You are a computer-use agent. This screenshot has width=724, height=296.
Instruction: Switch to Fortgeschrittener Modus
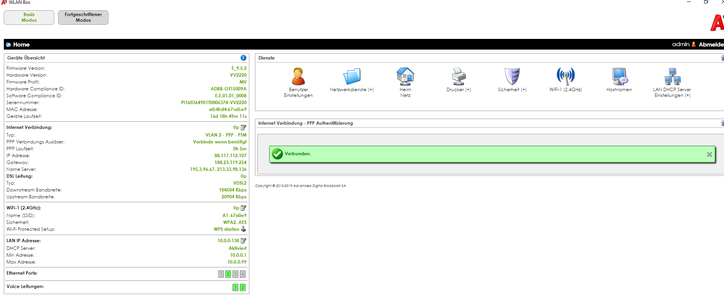(x=83, y=18)
